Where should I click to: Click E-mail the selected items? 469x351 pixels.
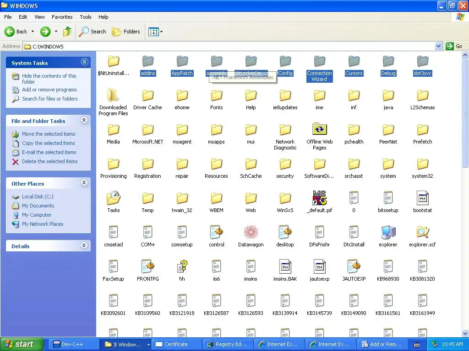[49, 152]
